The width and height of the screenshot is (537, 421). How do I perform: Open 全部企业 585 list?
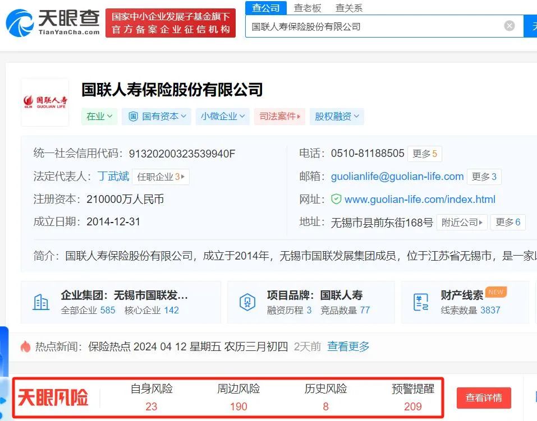click(88, 310)
